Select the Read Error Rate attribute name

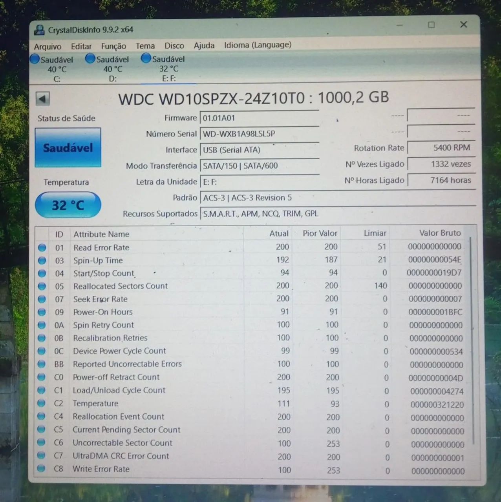[101, 247]
